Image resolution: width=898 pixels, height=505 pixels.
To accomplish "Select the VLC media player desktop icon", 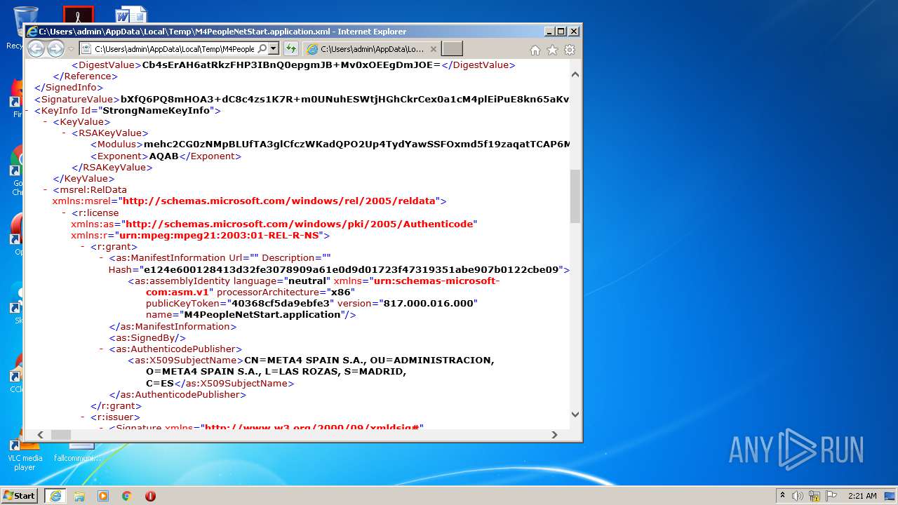I will tap(25, 454).
